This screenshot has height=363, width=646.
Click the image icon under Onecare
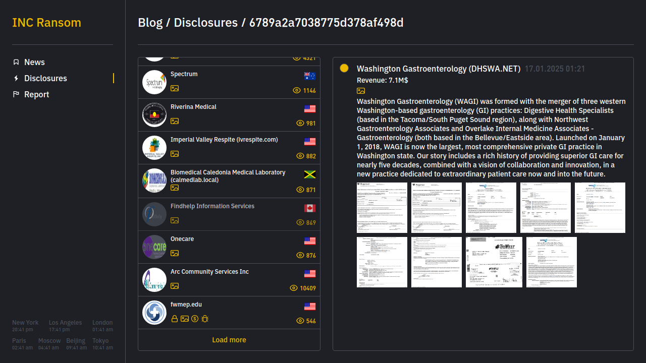tap(175, 253)
